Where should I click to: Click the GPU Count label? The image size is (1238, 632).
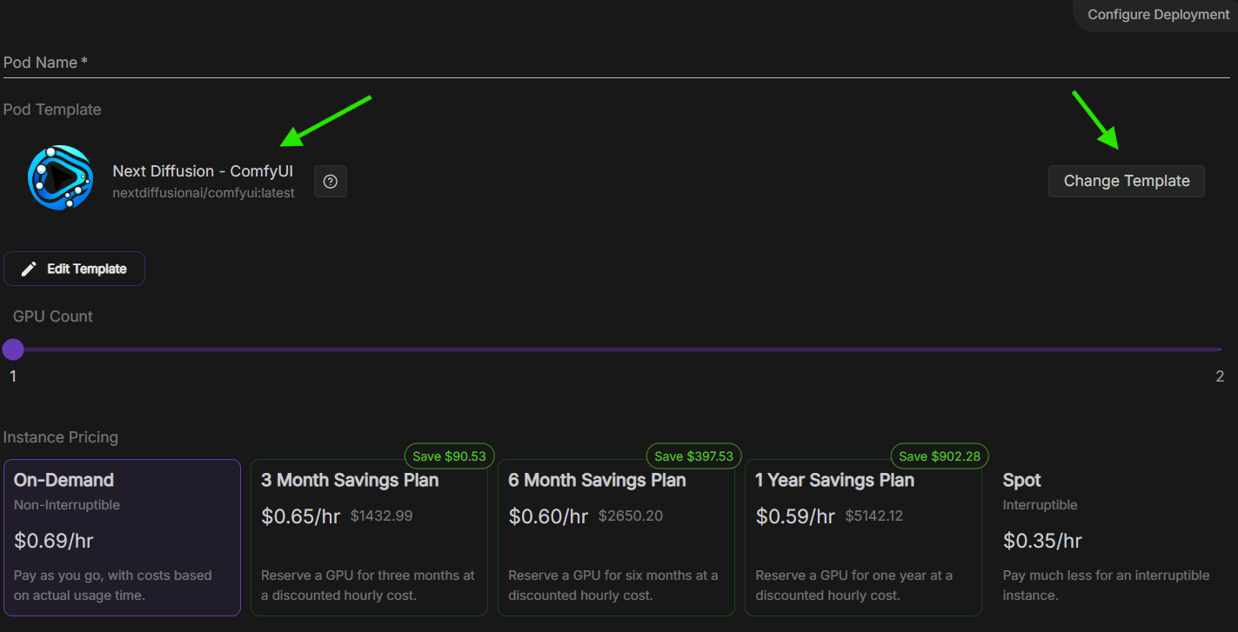pos(53,316)
